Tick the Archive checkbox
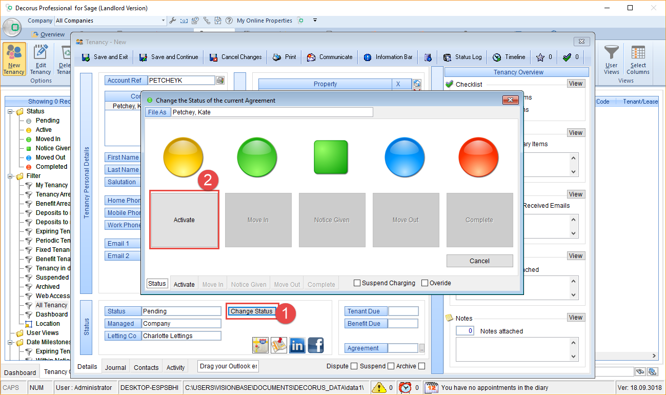 coord(421,366)
